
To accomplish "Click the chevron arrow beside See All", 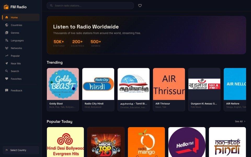I will [245, 121].
